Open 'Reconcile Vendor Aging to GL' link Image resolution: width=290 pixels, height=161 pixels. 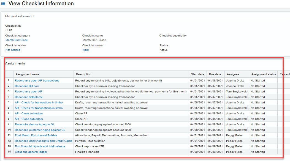point(35,125)
